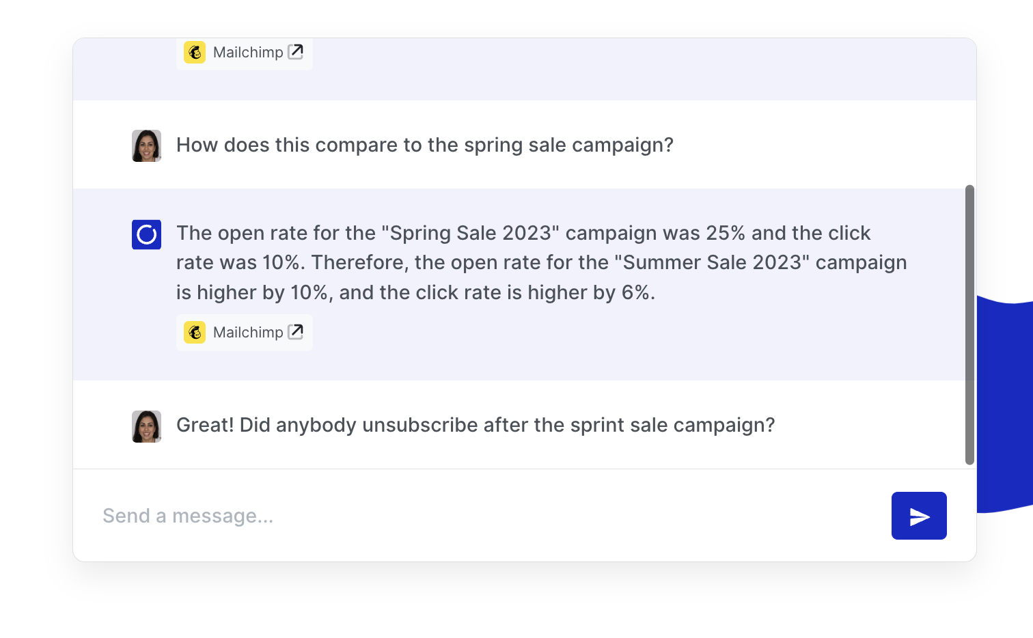This screenshot has width=1033, height=638.
Task: Open the external link arrow on top Mailchimp chip
Action: click(x=296, y=52)
